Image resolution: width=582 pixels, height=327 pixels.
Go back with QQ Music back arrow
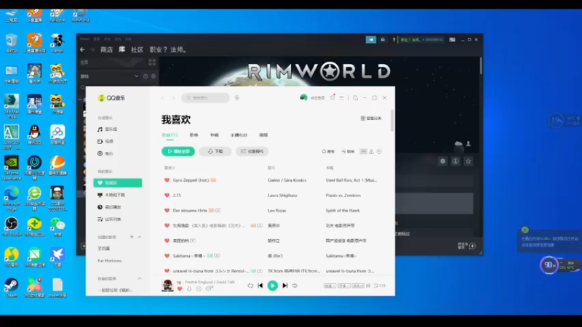(162, 98)
